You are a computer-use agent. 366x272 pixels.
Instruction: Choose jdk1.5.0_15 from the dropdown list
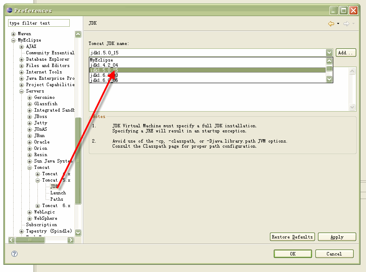point(207,70)
